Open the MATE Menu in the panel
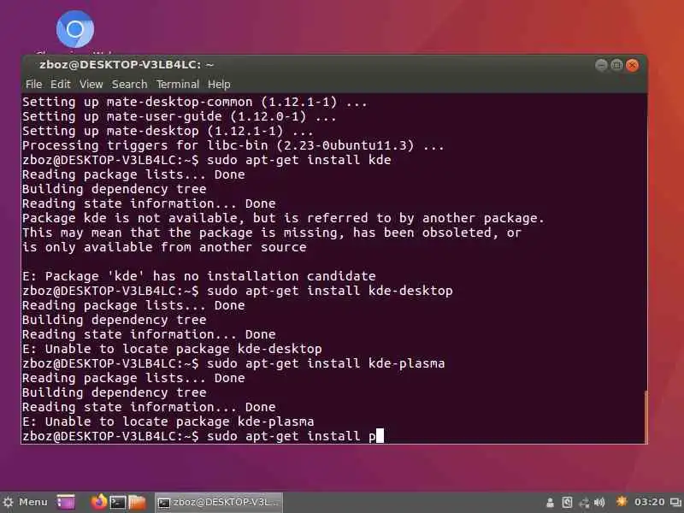The width and height of the screenshot is (684, 513). pos(25,502)
